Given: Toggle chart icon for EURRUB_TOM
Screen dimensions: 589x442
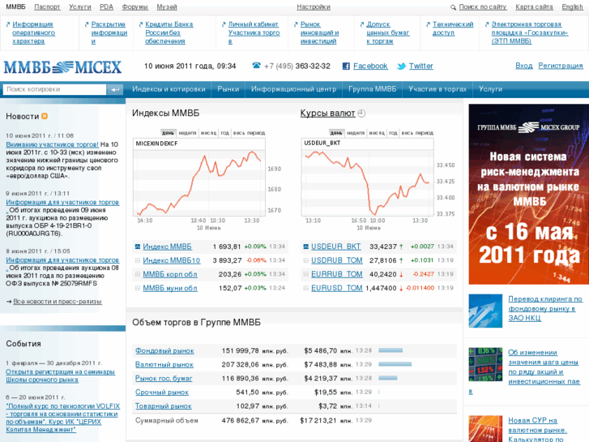Looking at the screenshot, I should (x=305, y=274).
